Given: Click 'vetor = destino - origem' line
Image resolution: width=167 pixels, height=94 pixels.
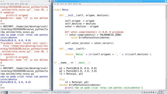Looking at the screenshot, I should click(82, 26).
